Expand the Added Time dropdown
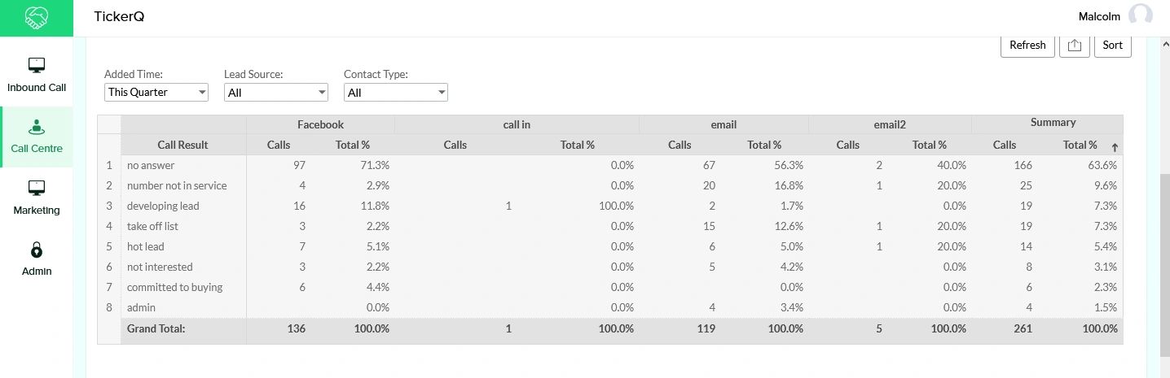 click(156, 92)
